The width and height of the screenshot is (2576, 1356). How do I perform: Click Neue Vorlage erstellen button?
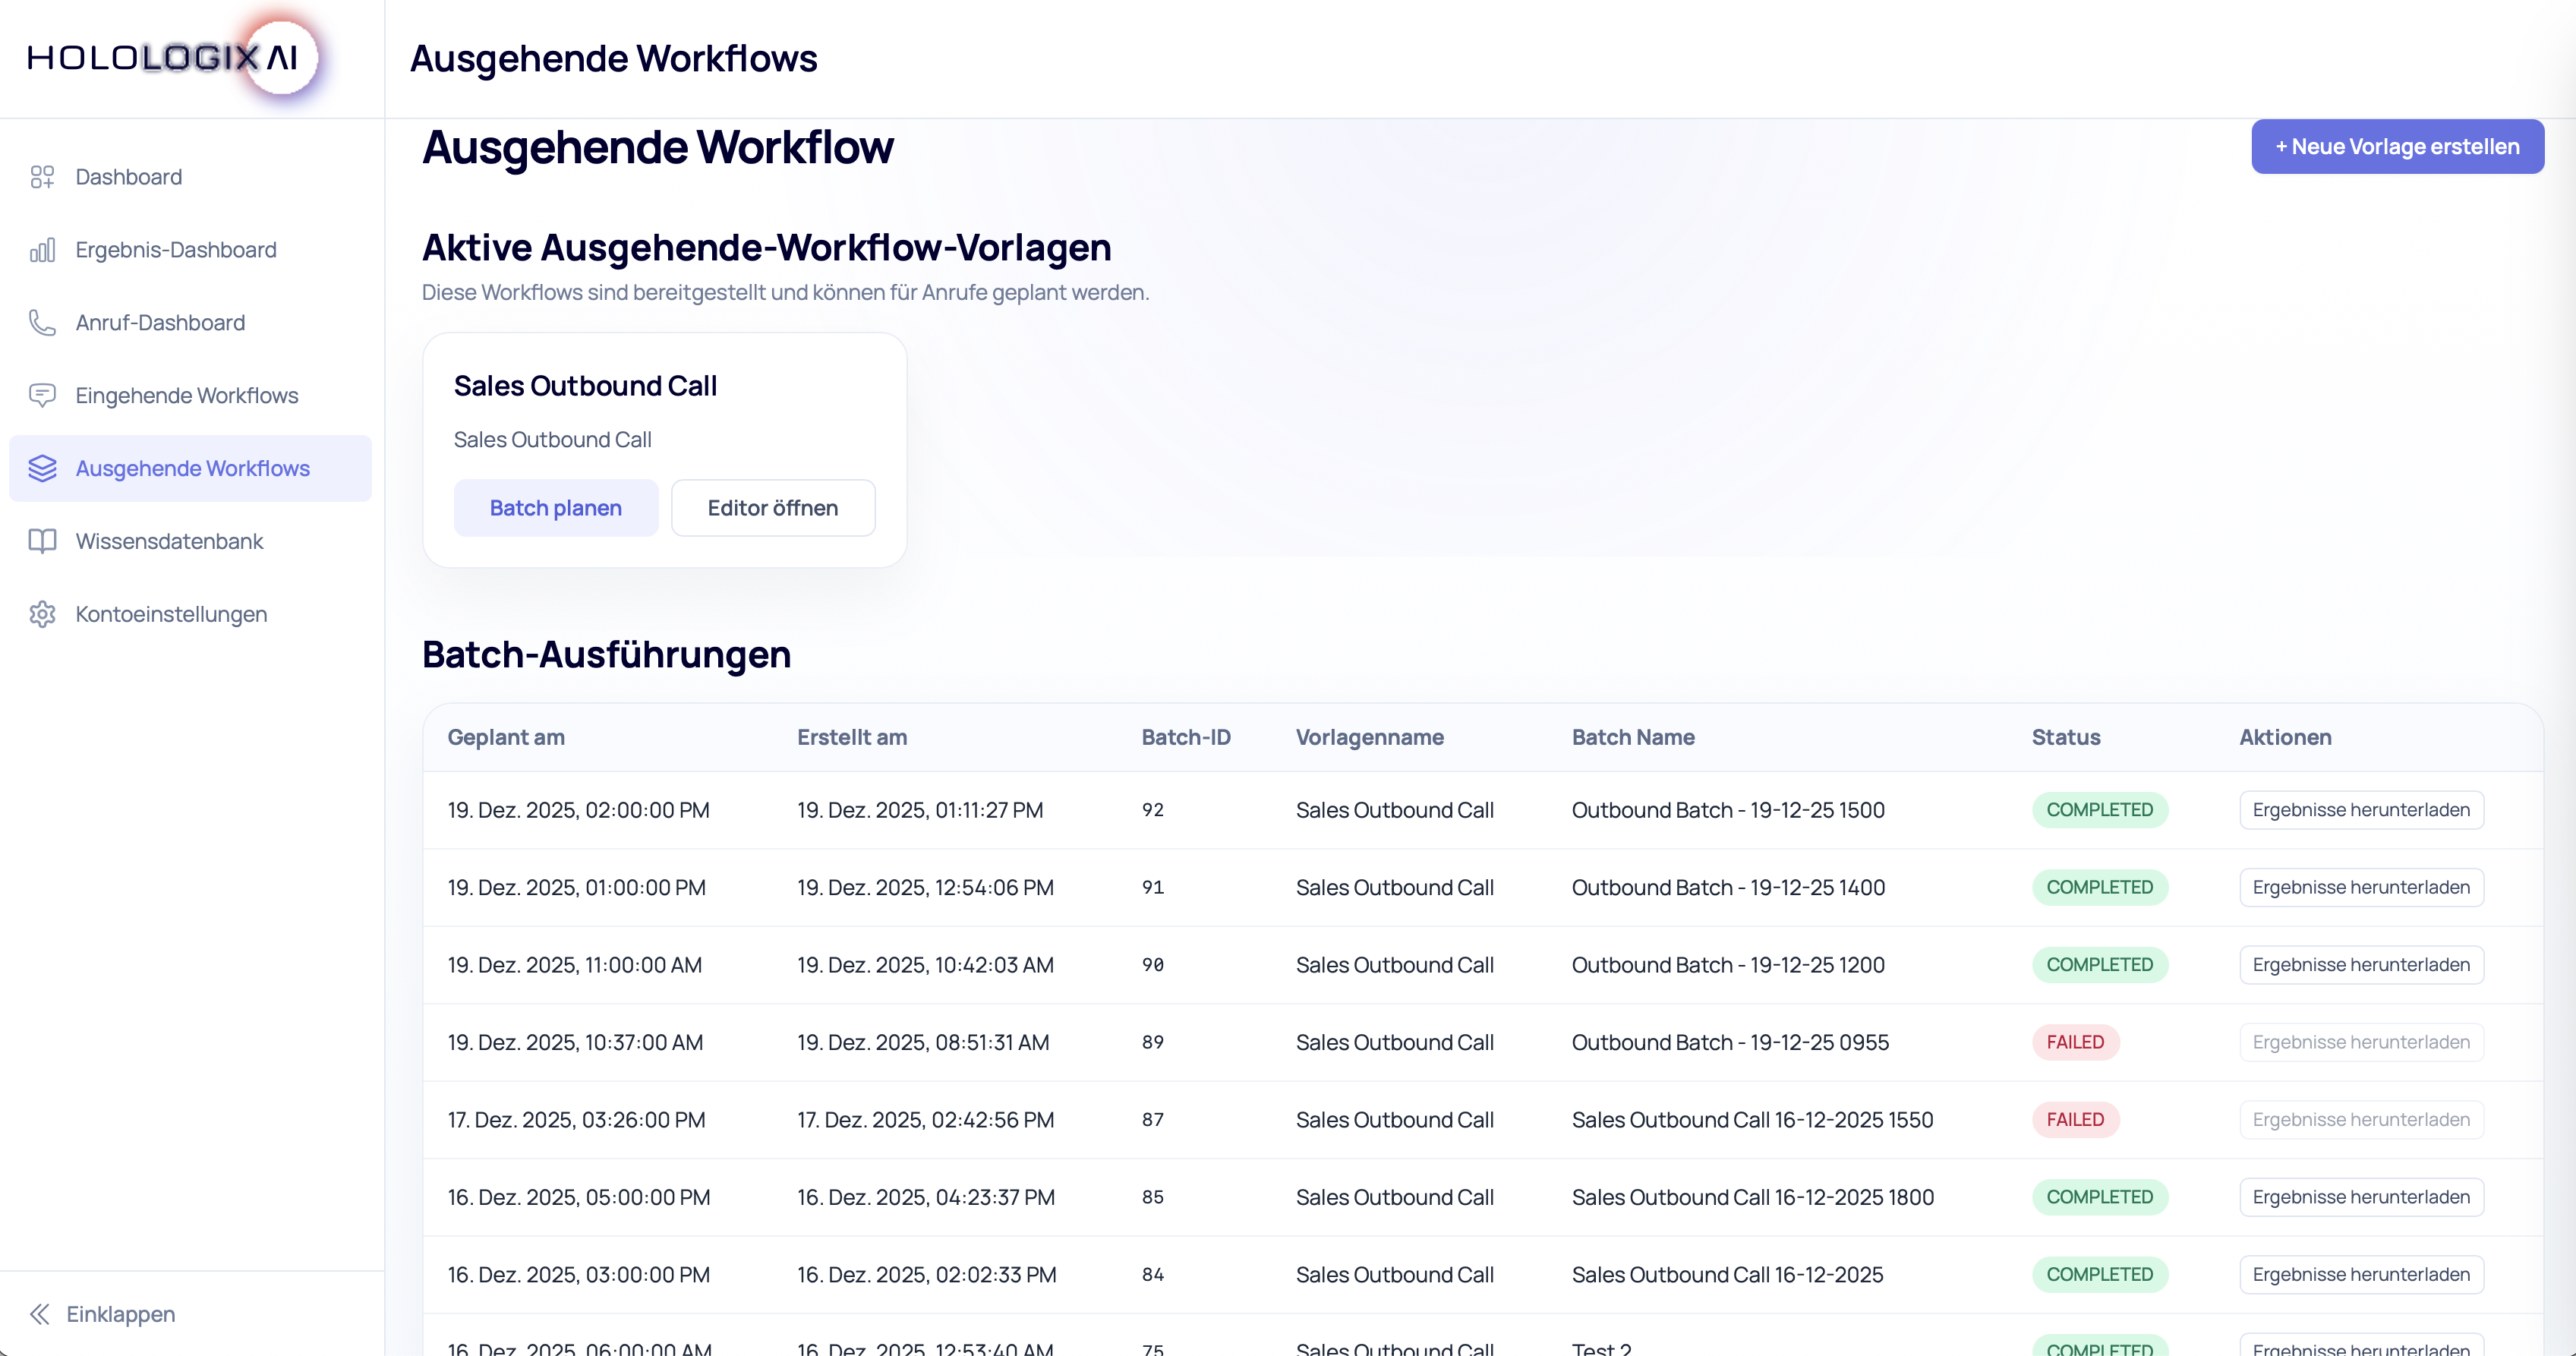pyautogui.click(x=2396, y=147)
